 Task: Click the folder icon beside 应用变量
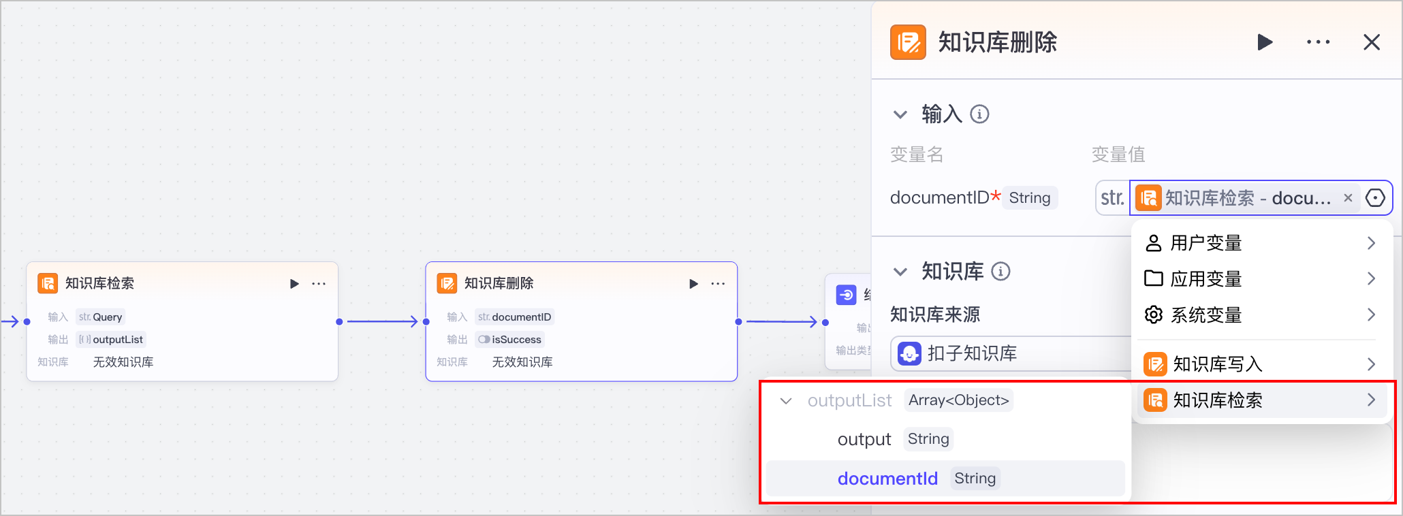point(1154,278)
